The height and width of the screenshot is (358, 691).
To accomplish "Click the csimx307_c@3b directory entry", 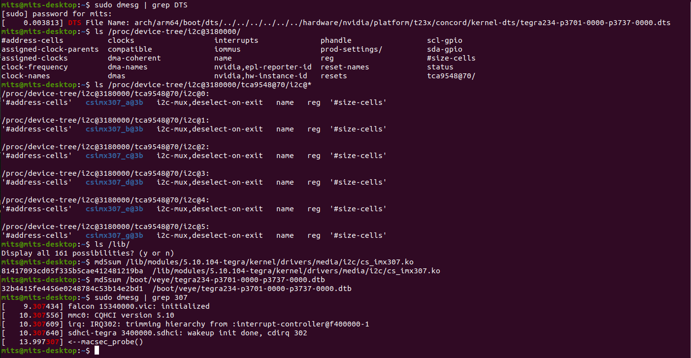I will [x=114, y=156].
